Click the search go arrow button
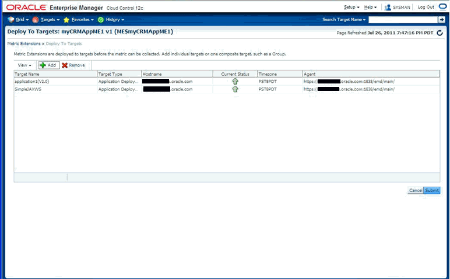Image resolution: width=450 pixels, height=279 pixels. tap(441, 19)
